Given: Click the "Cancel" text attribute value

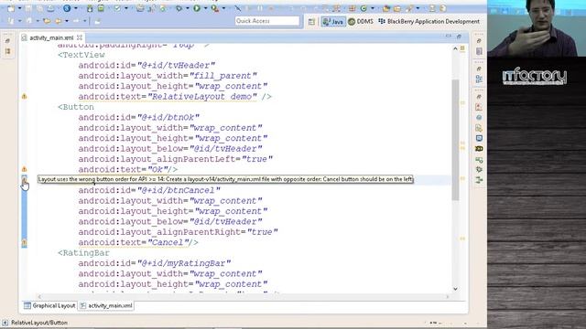Looking at the screenshot, I should point(168,242).
